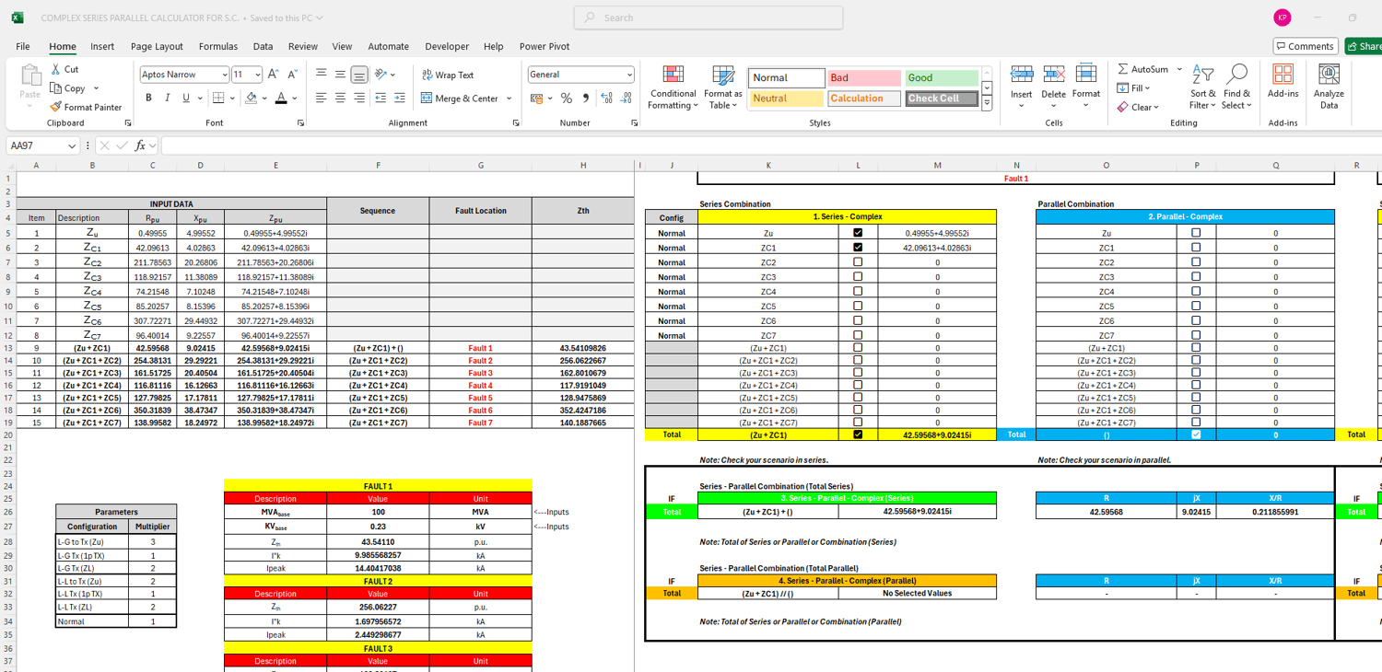The width and height of the screenshot is (1382, 672).
Task: Switch to the Power Pivot tab
Action: click(x=545, y=46)
